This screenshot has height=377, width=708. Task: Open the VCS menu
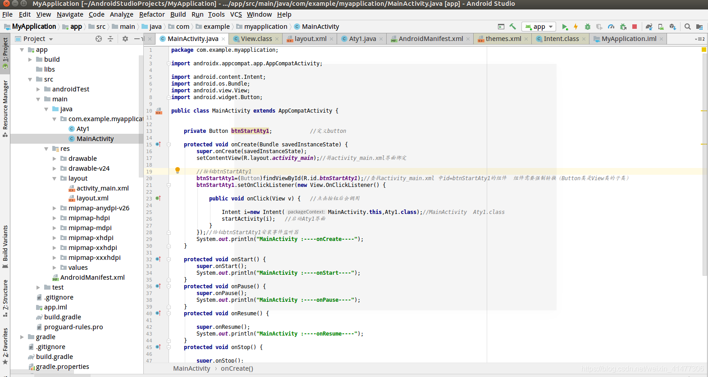click(x=236, y=14)
